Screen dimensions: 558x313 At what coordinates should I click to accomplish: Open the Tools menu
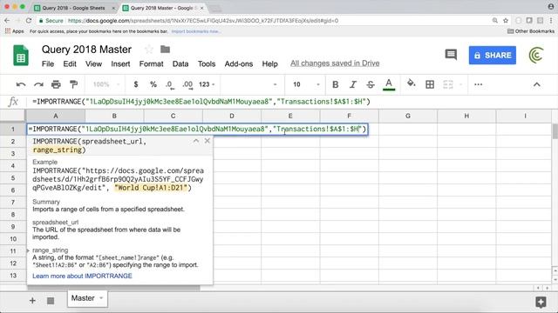click(207, 63)
